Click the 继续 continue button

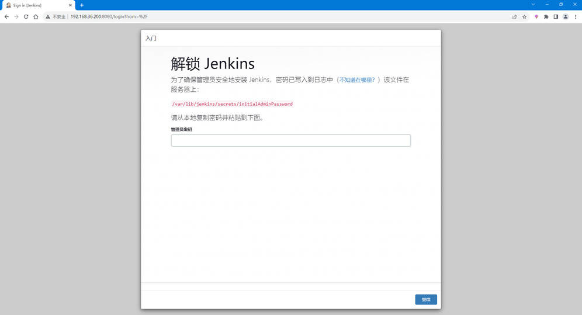pyautogui.click(x=426, y=299)
